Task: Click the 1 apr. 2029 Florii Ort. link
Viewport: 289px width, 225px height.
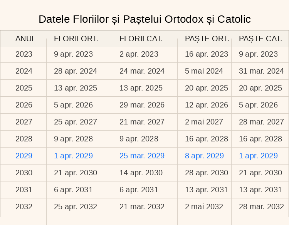Action: [73, 156]
